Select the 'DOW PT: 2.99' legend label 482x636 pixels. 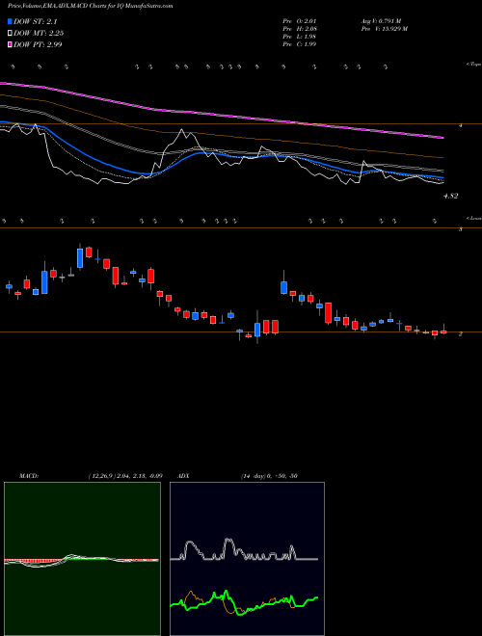point(38,44)
